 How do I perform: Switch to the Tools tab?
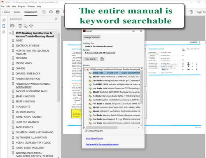click(x=17, y=12)
